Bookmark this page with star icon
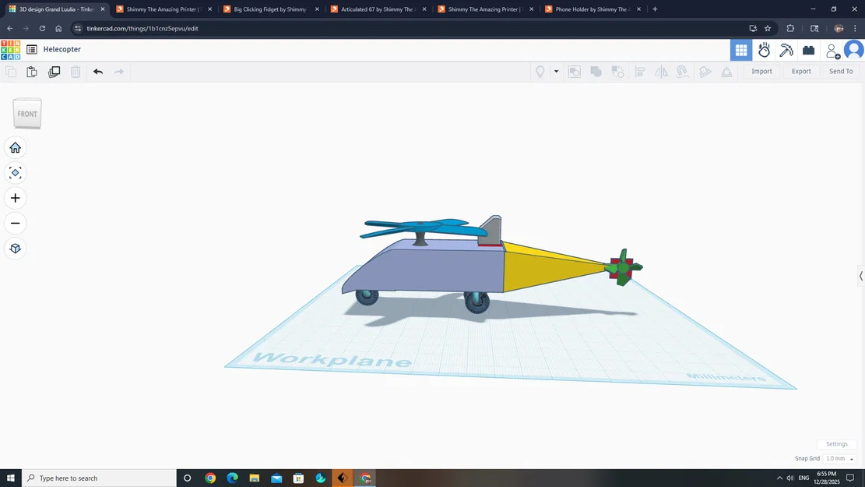 point(768,28)
